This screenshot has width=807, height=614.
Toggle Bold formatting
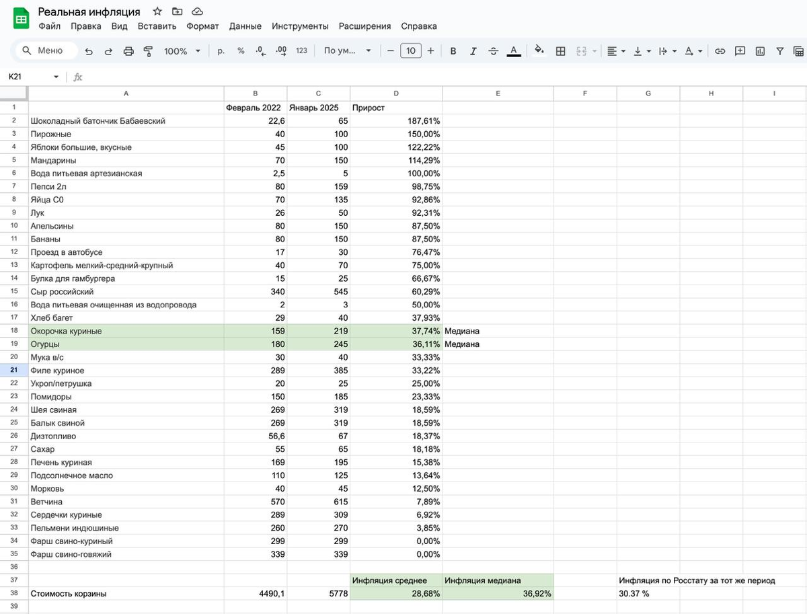(x=453, y=50)
